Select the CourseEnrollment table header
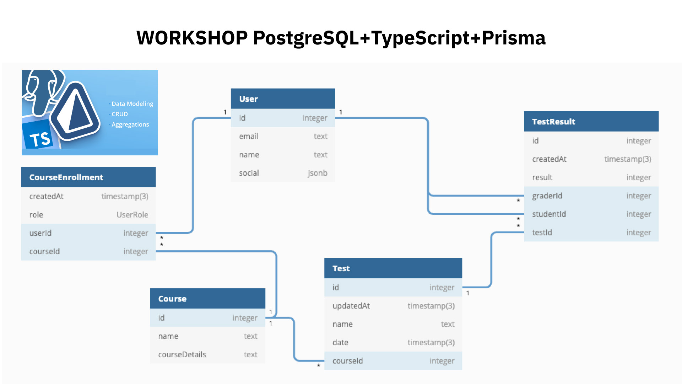Screen dimensions: 682x384 tap(88, 177)
